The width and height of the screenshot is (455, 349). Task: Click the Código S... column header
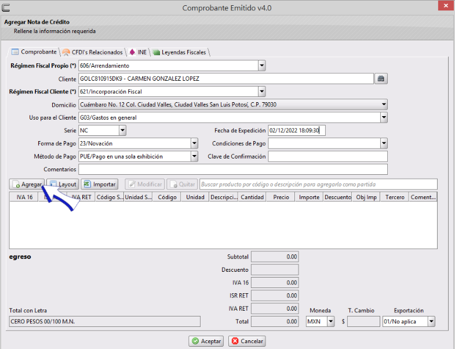pos(110,197)
